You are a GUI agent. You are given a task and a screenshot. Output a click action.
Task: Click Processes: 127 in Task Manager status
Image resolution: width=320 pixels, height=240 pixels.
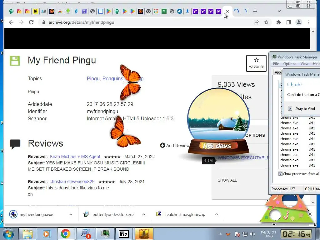pos(283,189)
